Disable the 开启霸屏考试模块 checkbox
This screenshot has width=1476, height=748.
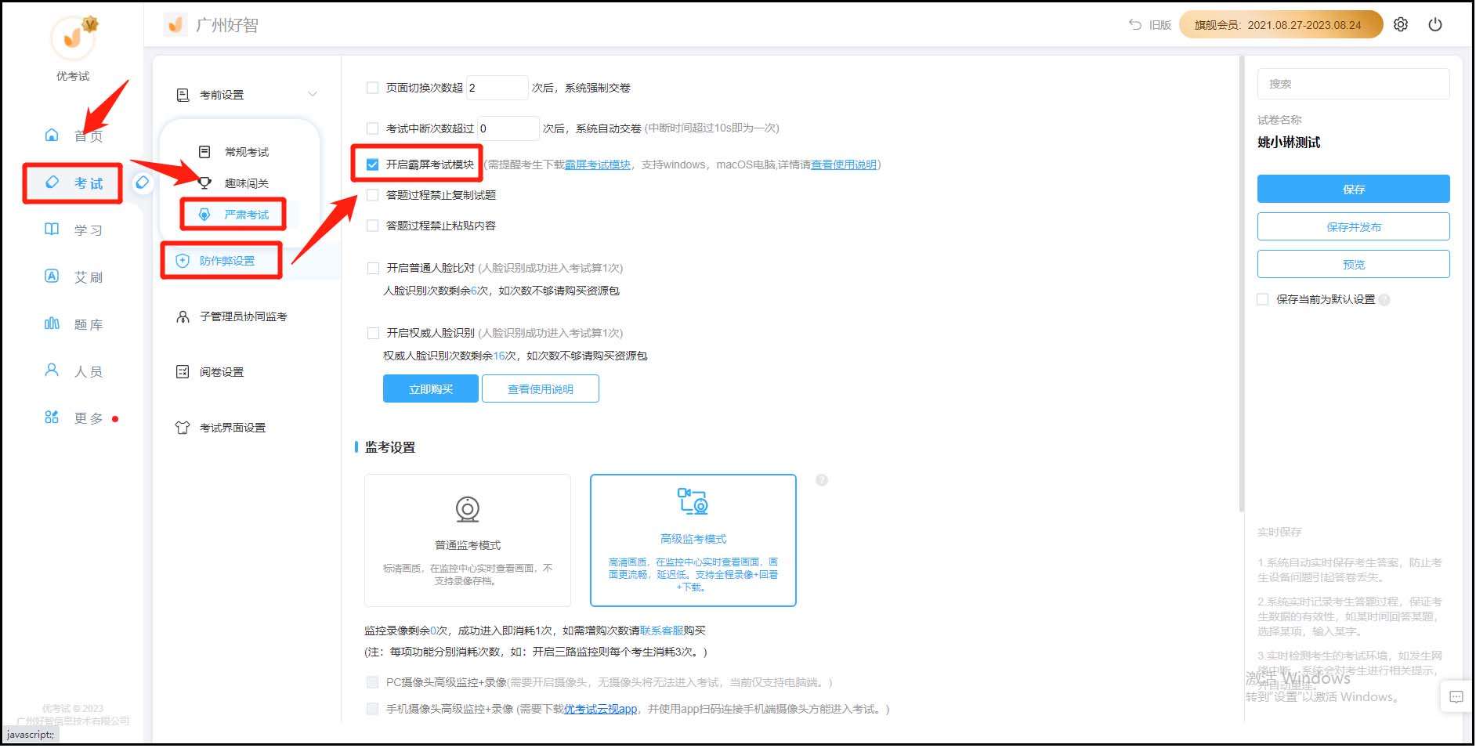click(x=372, y=164)
